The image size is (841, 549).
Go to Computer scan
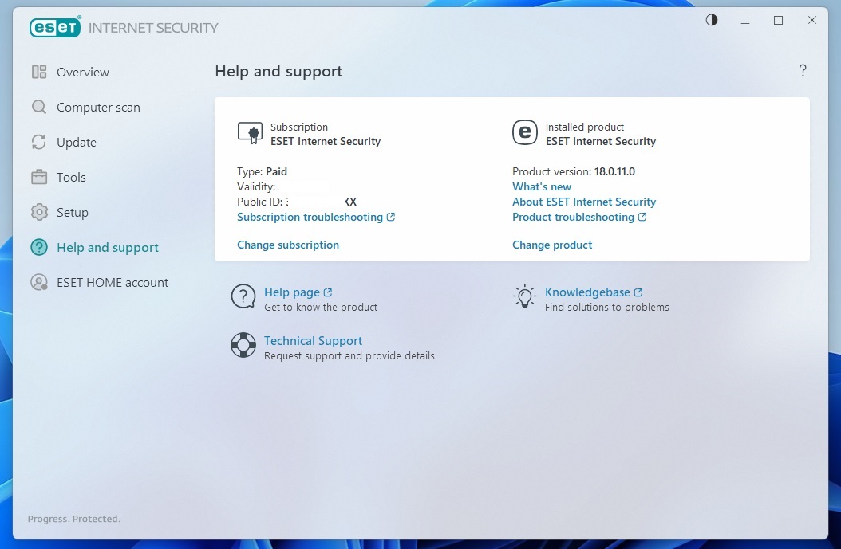click(98, 107)
